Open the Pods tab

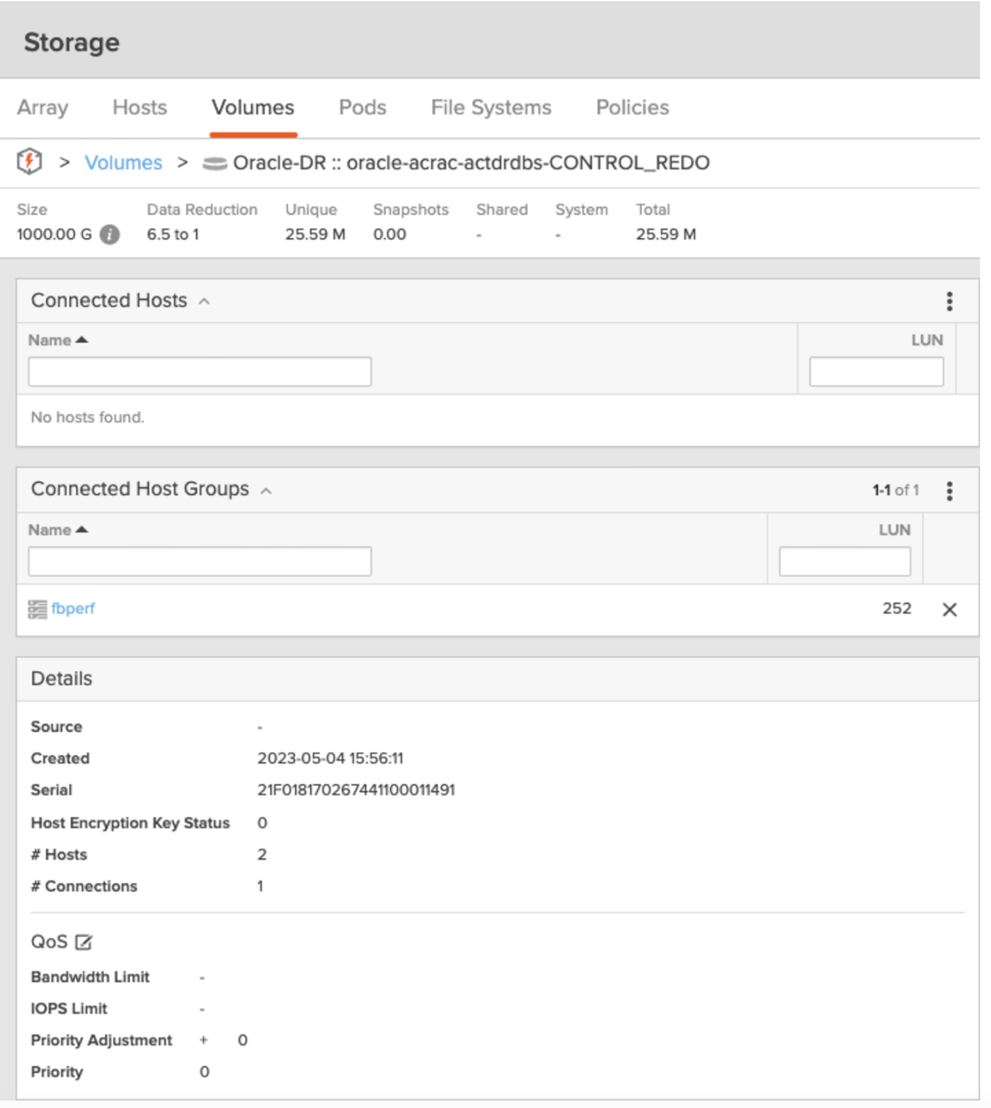tap(363, 108)
